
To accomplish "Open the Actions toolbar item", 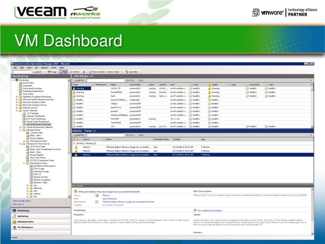I will pyautogui.click(x=75, y=72).
